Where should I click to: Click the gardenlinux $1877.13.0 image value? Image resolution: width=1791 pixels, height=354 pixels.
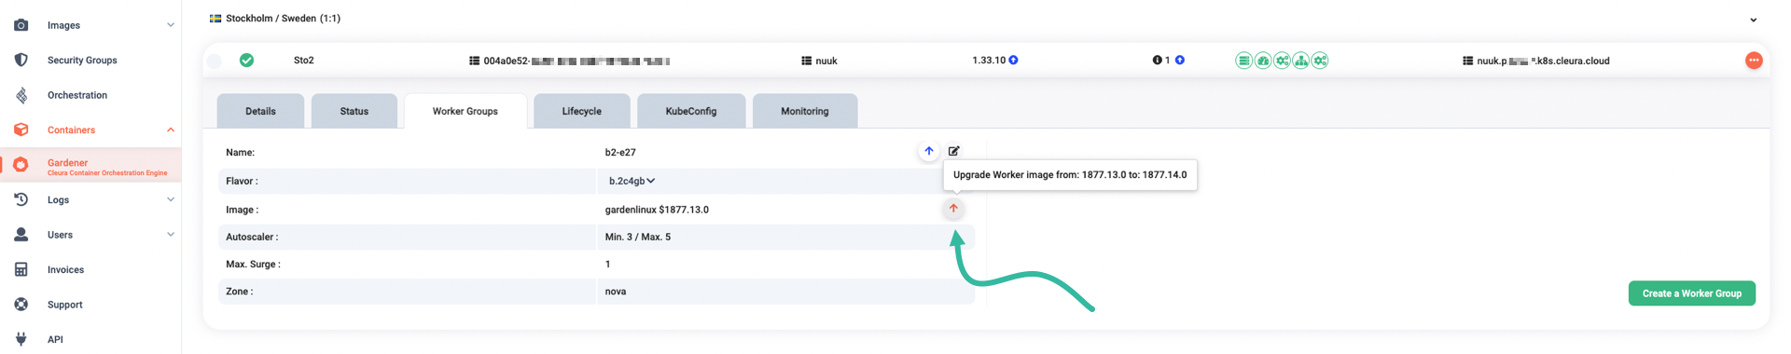click(657, 210)
